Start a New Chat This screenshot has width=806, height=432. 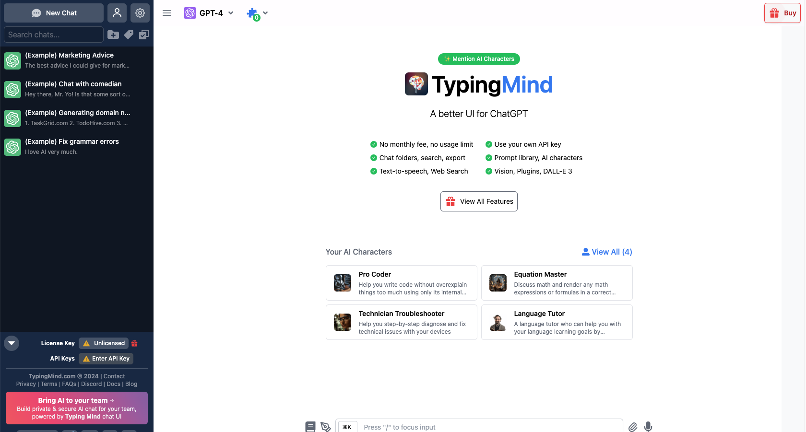click(x=54, y=13)
